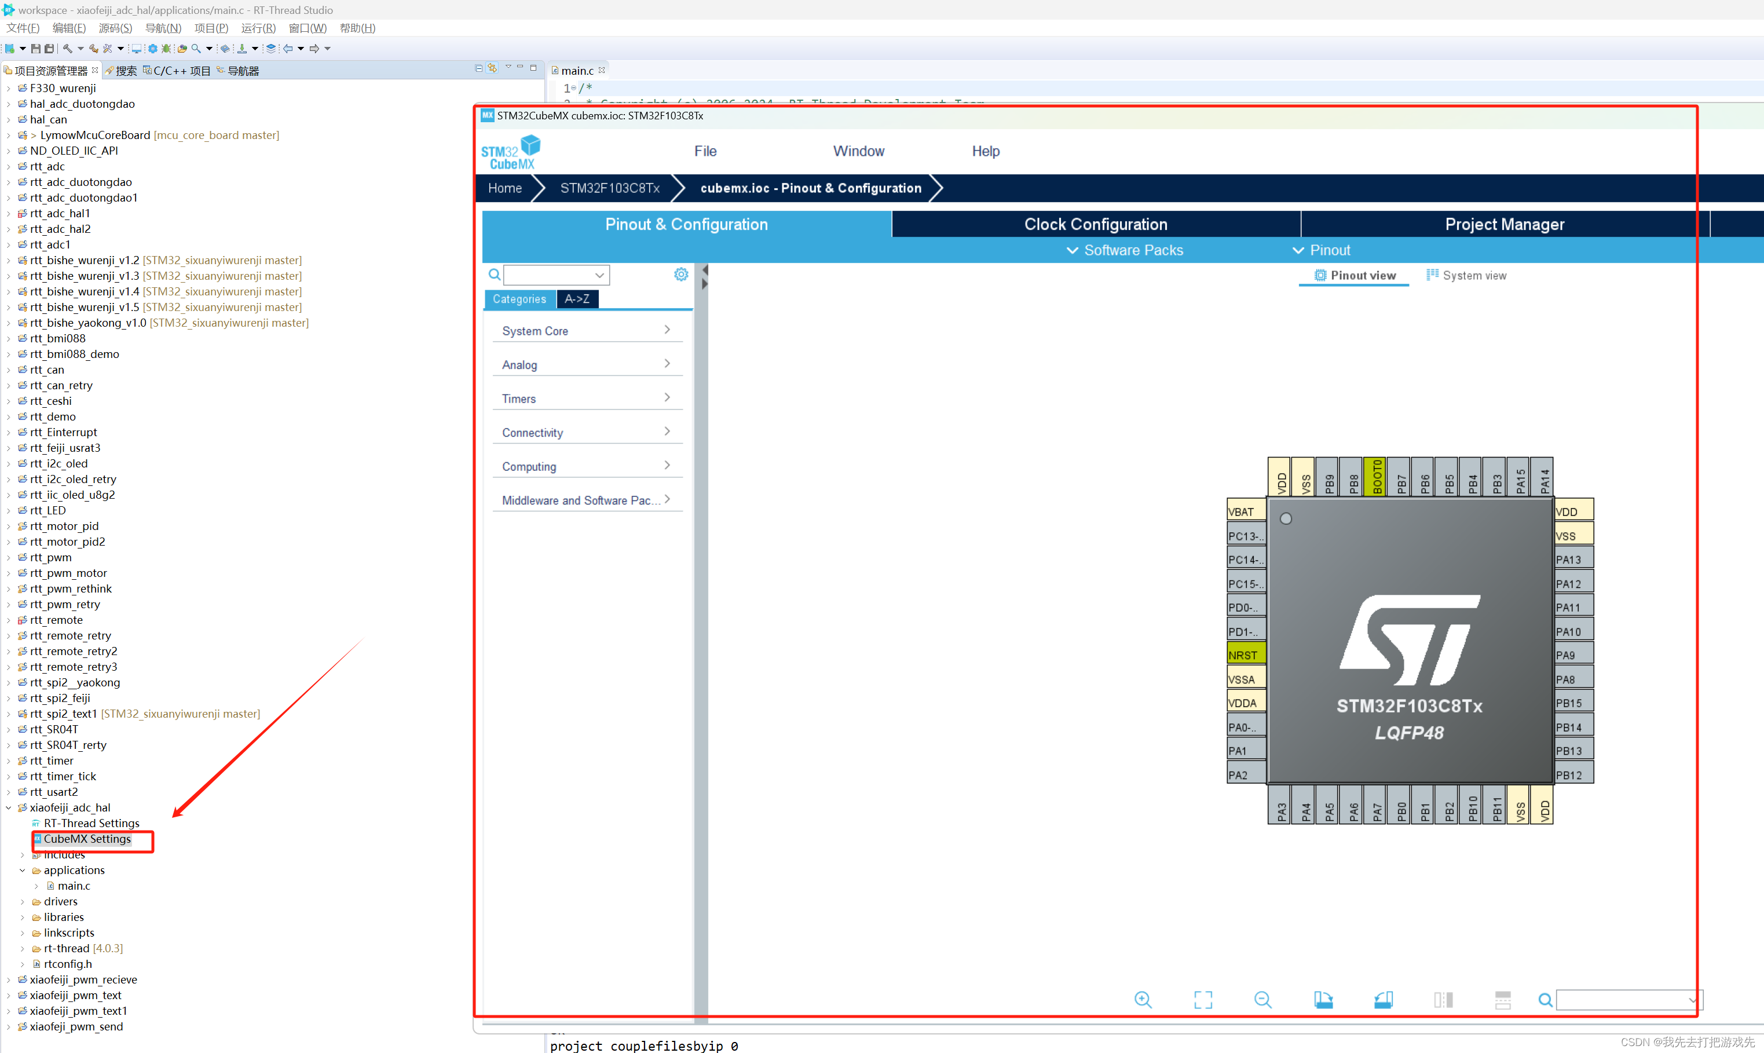Click the monitor terminal icon in toolbar
Viewport: 1764px width, 1053px height.
(x=137, y=48)
